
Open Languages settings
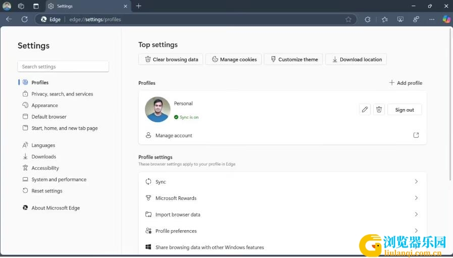43,145
